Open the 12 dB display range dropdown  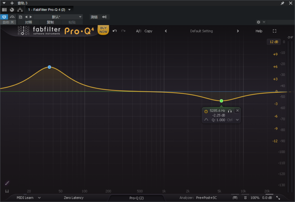click(x=274, y=42)
